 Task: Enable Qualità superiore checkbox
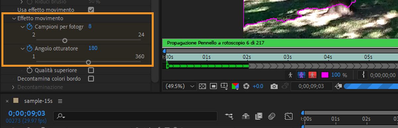[91, 70]
